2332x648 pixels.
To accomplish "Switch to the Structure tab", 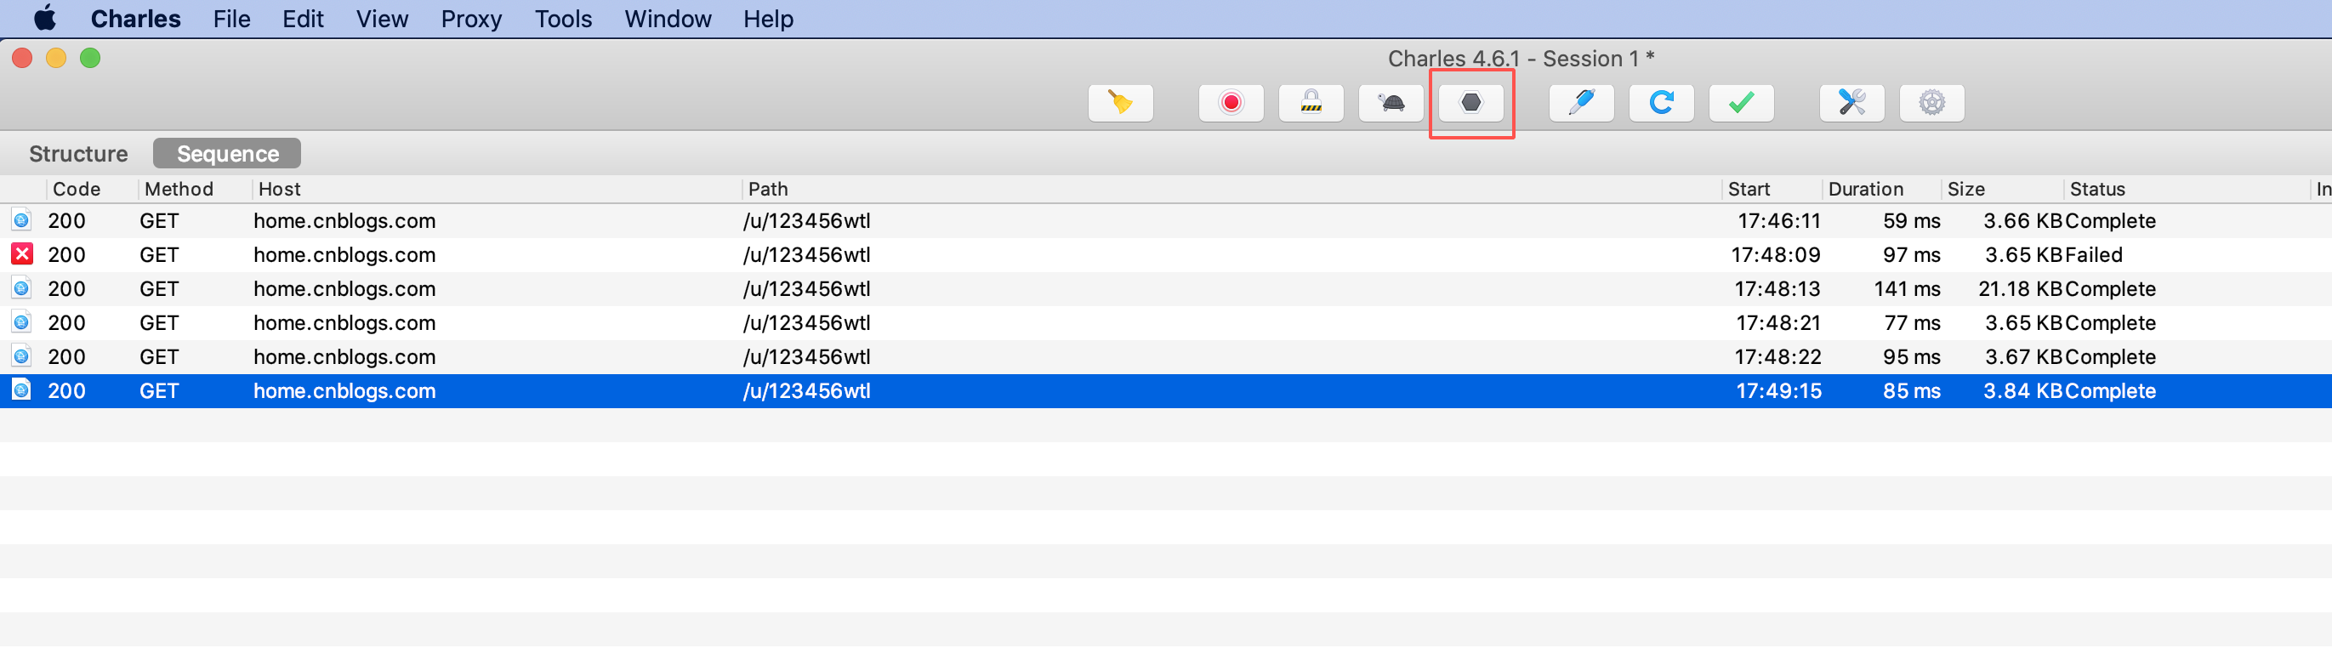I will click(78, 154).
